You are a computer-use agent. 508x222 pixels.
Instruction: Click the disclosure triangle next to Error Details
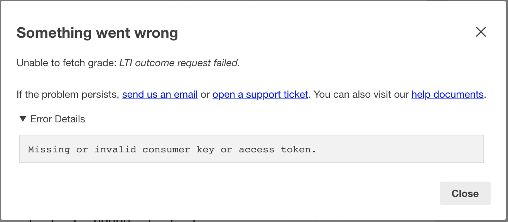point(23,119)
